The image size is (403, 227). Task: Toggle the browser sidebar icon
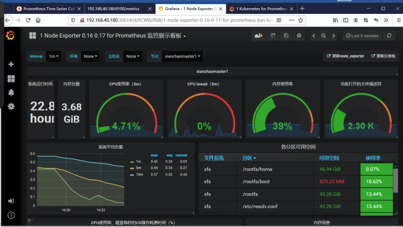pyautogui.click(x=346, y=20)
